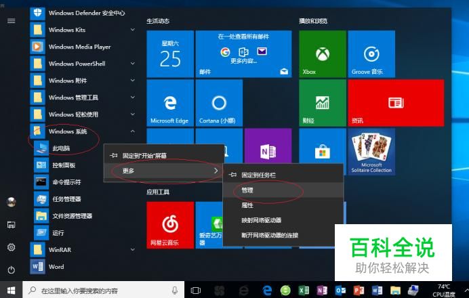469x298 pixels.
Task: Open Outlook from the taskbar
Action: click(x=340, y=290)
